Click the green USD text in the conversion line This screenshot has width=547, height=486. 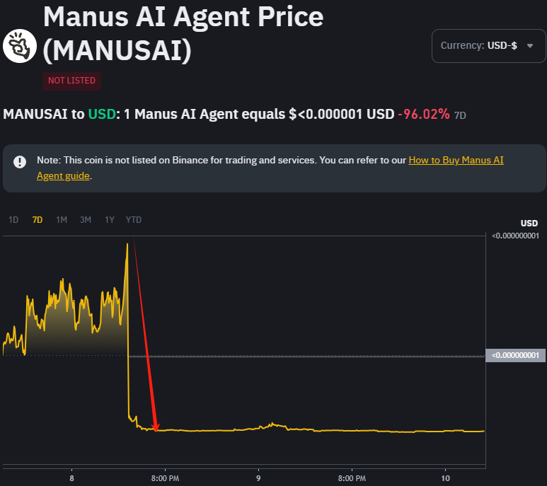tap(100, 114)
